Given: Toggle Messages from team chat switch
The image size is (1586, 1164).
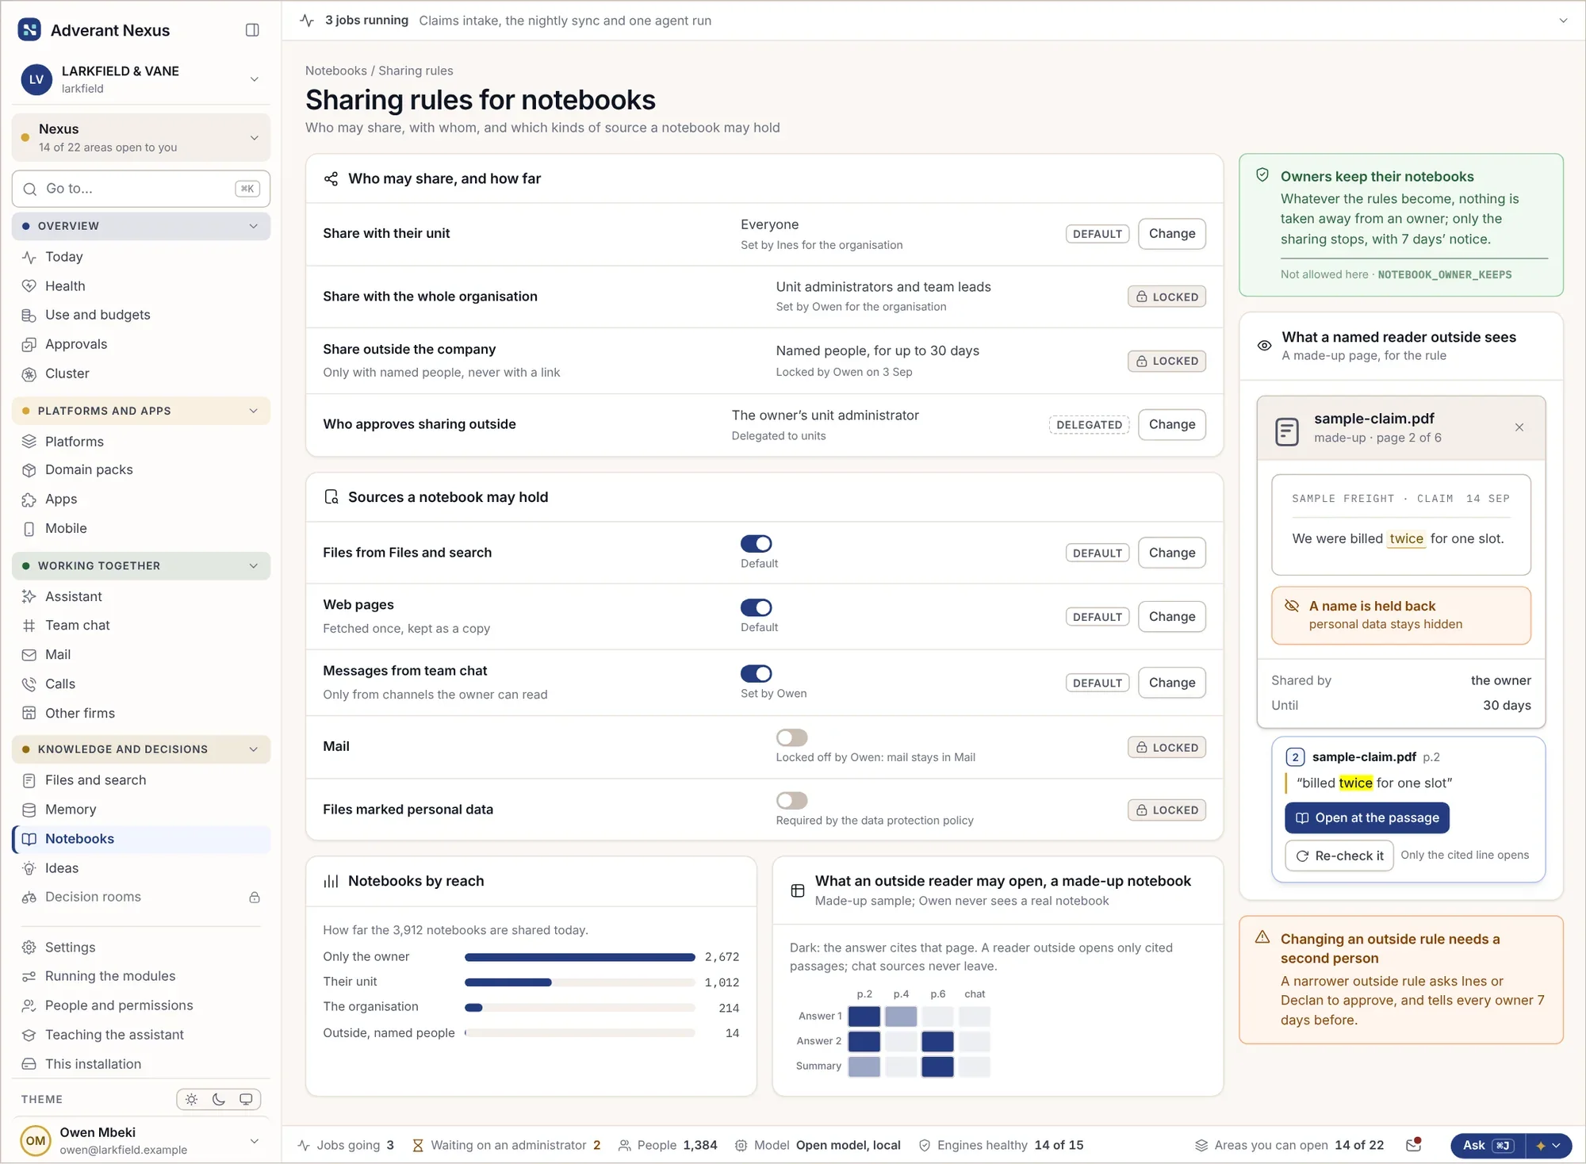Looking at the screenshot, I should pyautogui.click(x=757, y=673).
